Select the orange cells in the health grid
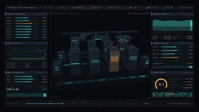Image resolution: width=199 pixels, height=112 pixels. point(171,95)
